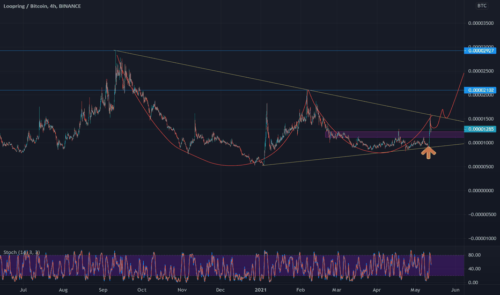The width and height of the screenshot is (500, 295).
Task: Click the Aug label on time axis
Action: tap(63, 290)
